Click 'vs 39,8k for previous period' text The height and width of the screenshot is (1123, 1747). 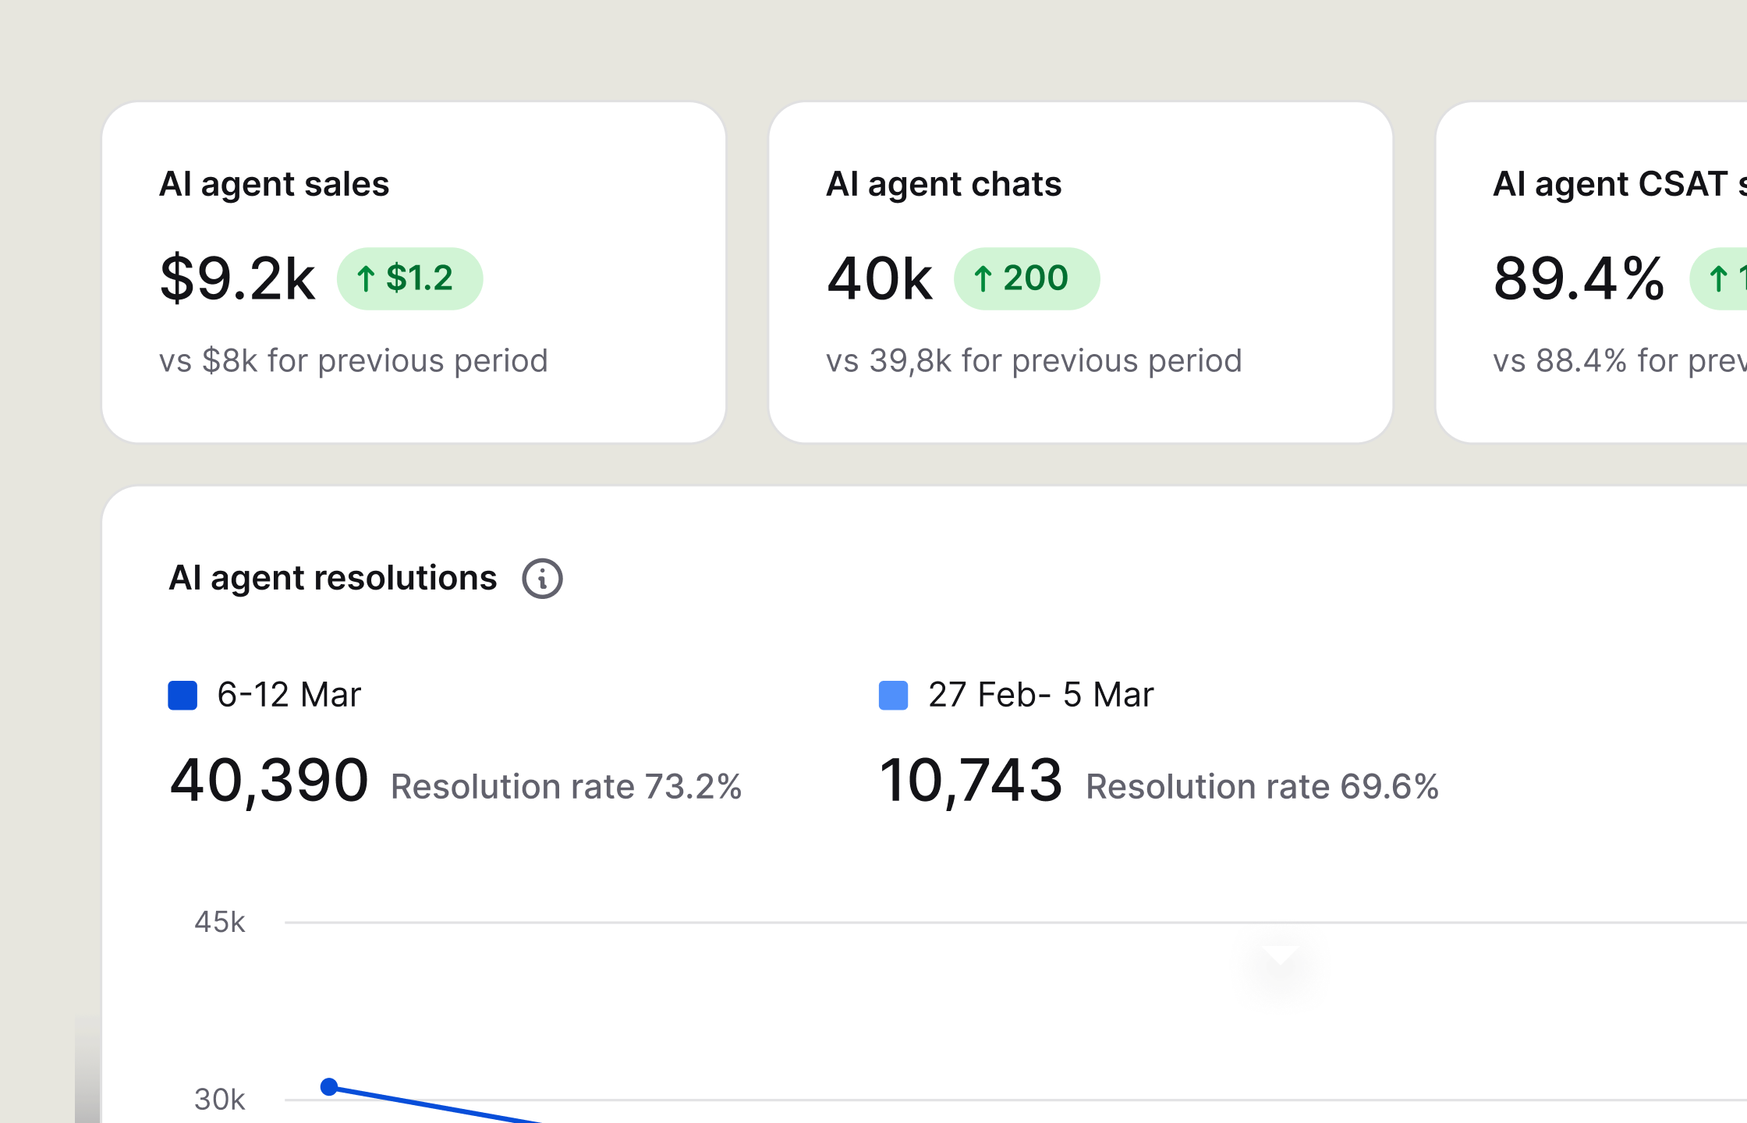coord(1033,361)
